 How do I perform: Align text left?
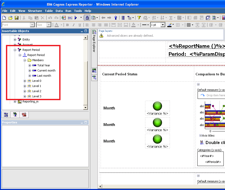pyautogui.click(x=87, y=25)
